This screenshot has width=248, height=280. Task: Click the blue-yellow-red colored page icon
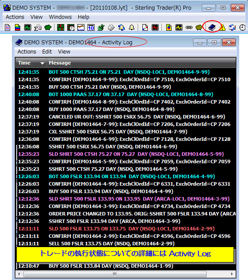click(x=18, y=28)
